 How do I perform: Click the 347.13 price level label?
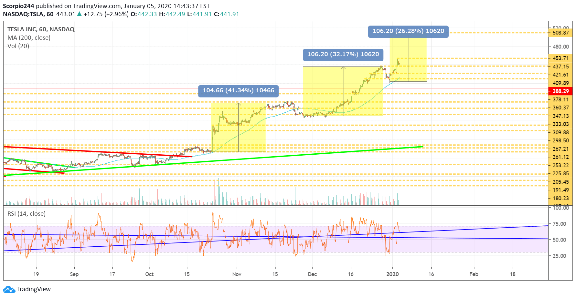pos(560,116)
